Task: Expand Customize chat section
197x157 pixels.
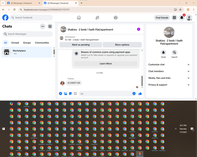Action: point(169,64)
